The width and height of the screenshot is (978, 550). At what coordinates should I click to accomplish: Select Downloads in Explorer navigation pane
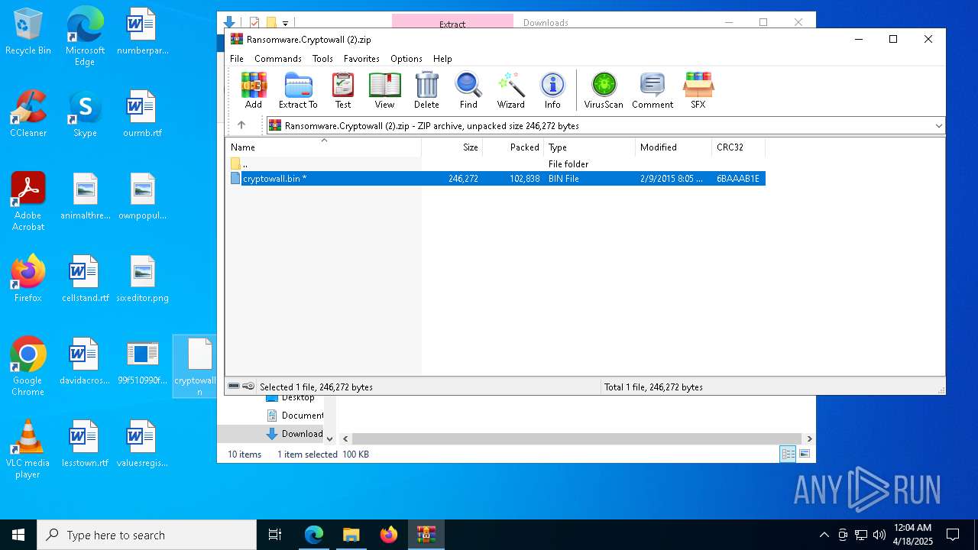click(x=295, y=434)
